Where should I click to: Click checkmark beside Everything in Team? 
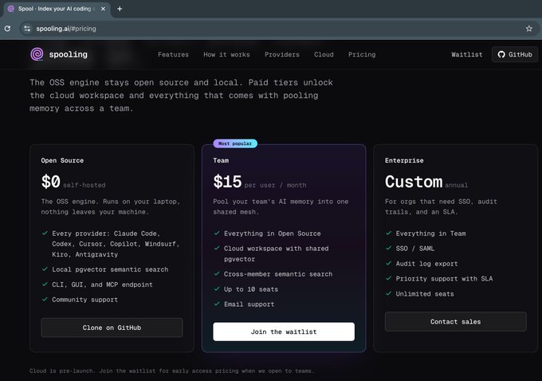click(x=388, y=233)
